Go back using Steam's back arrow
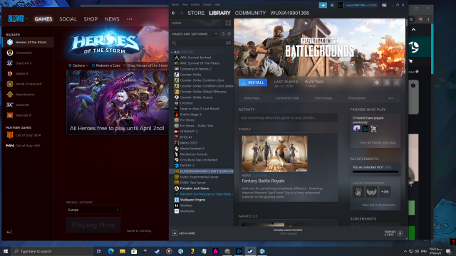This screenshot has width=456, height=256. point(174,13)
